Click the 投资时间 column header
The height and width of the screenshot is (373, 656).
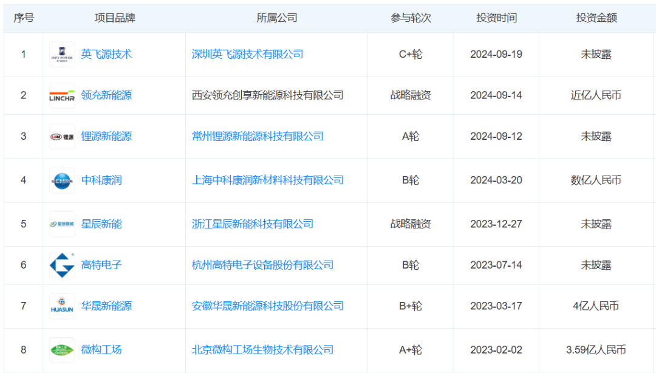click(x=496, y=18)
